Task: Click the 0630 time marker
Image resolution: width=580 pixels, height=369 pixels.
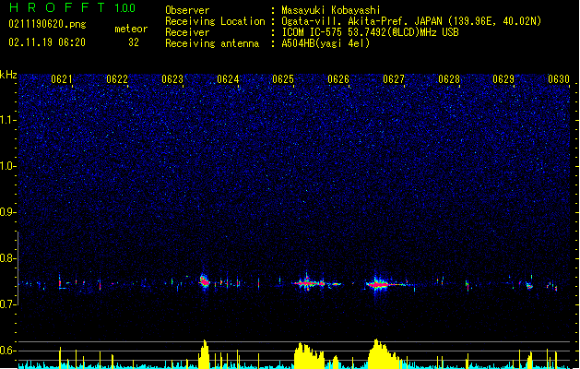Action: click(x=559, y=79)
